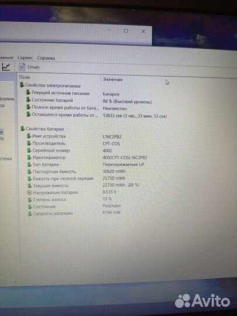Select the Имя устройства row
237x316 pixels.
coord(97,136)
